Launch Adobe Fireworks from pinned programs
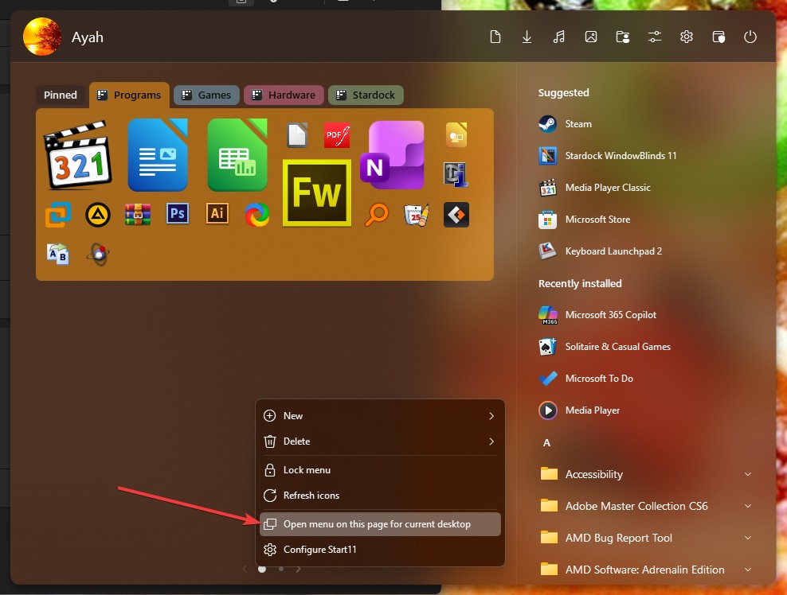This screenshot has height=595, width=787. pyautogui.click(x=317, y=192)
